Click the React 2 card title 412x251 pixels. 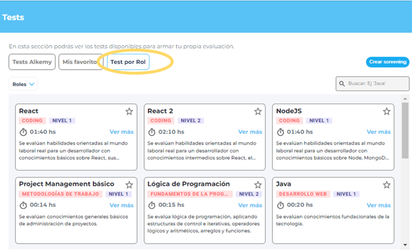point(160,111)
